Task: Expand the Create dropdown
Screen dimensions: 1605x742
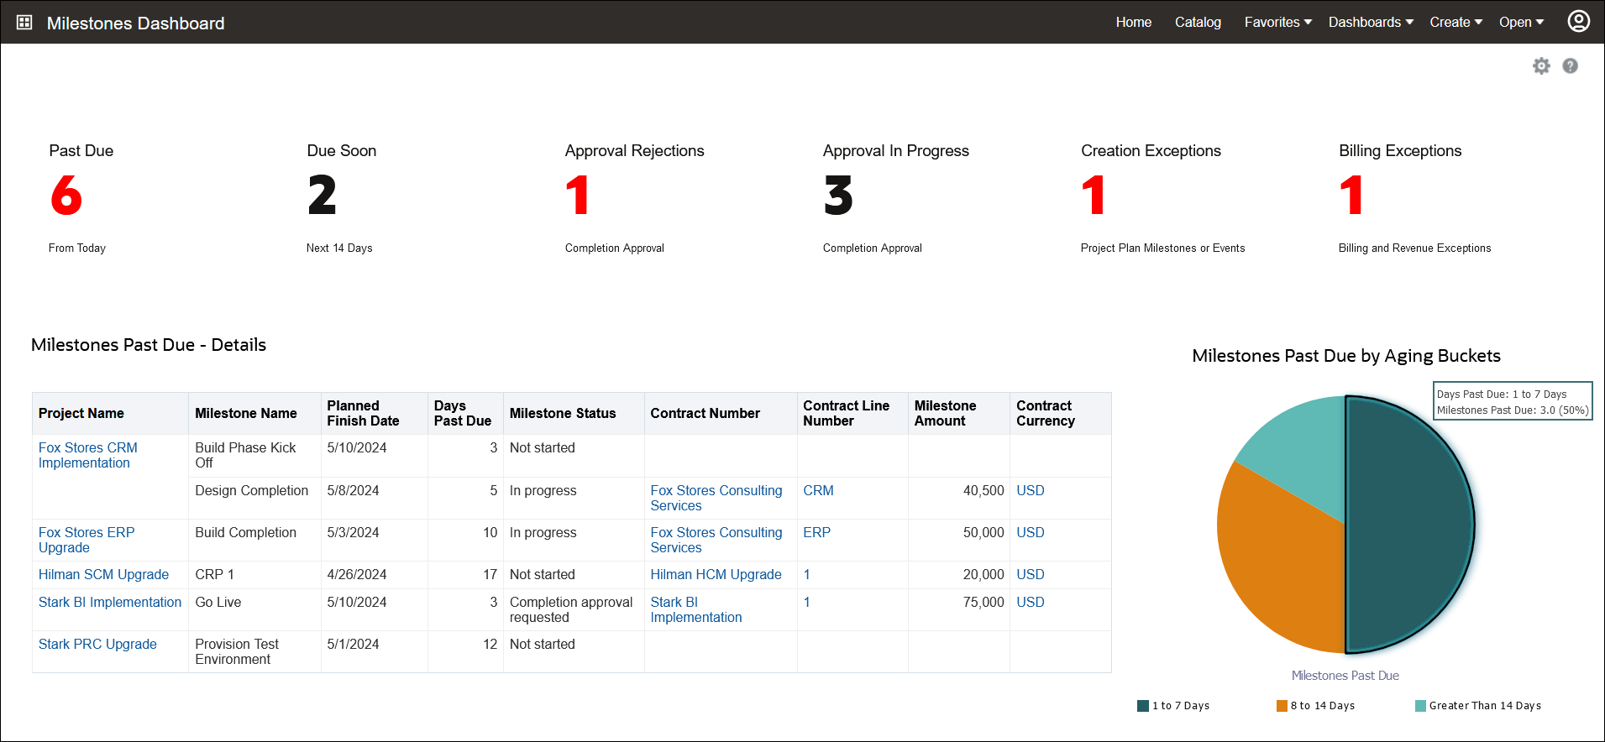Action: pyautogui.click(x=1456, y=23)
